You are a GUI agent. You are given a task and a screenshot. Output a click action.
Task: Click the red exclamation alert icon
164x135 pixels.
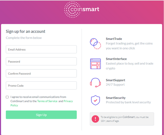[95, 119]
